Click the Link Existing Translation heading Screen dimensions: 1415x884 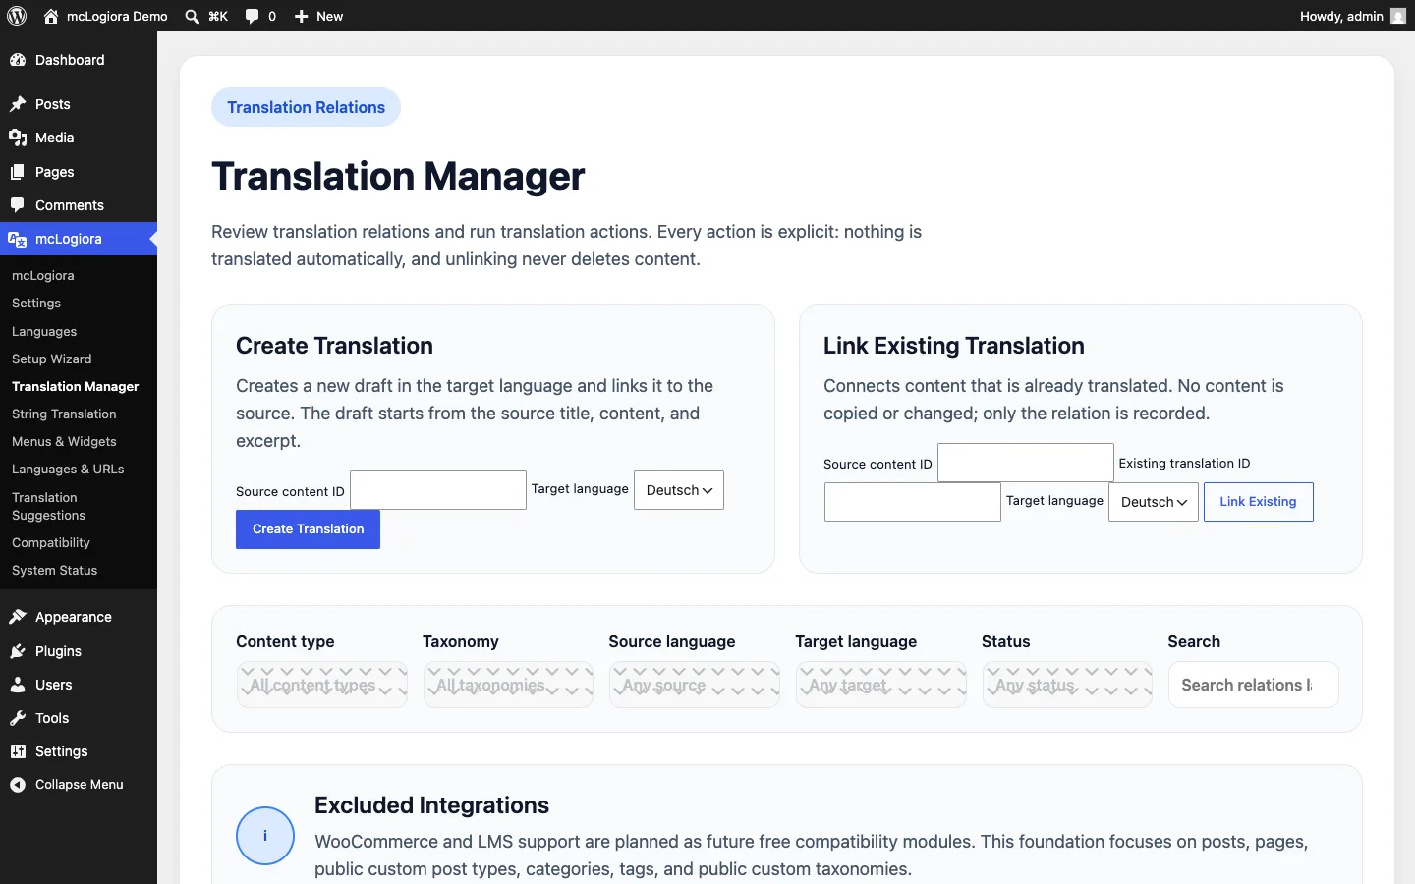pyautogui.click(x=953, y=346)
